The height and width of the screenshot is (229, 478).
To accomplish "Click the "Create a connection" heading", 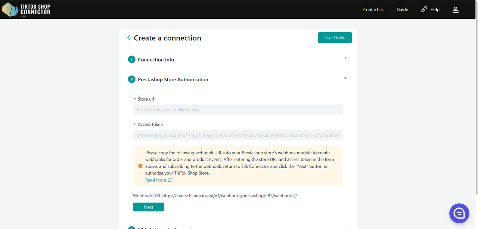I will (x=167, y=38).
